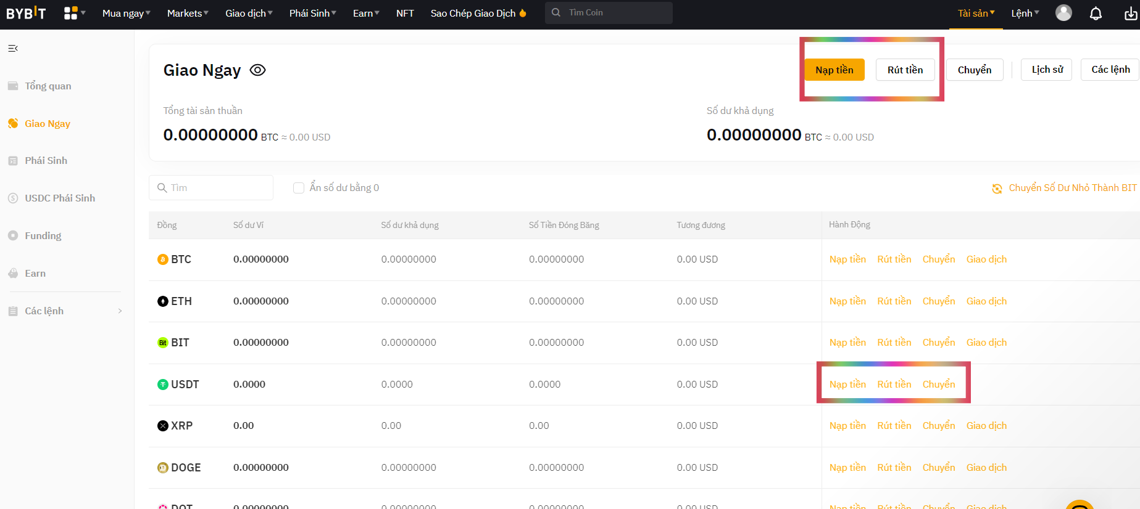The height and width of the screenshot is (509, 1140).
Task: Click the orange Nạp tiền button
Action: [x=834, y=70]
